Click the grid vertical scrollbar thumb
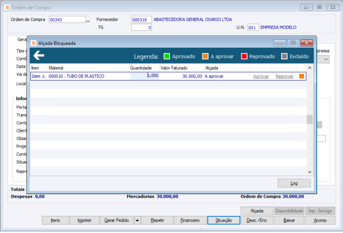 coord(309,119)
